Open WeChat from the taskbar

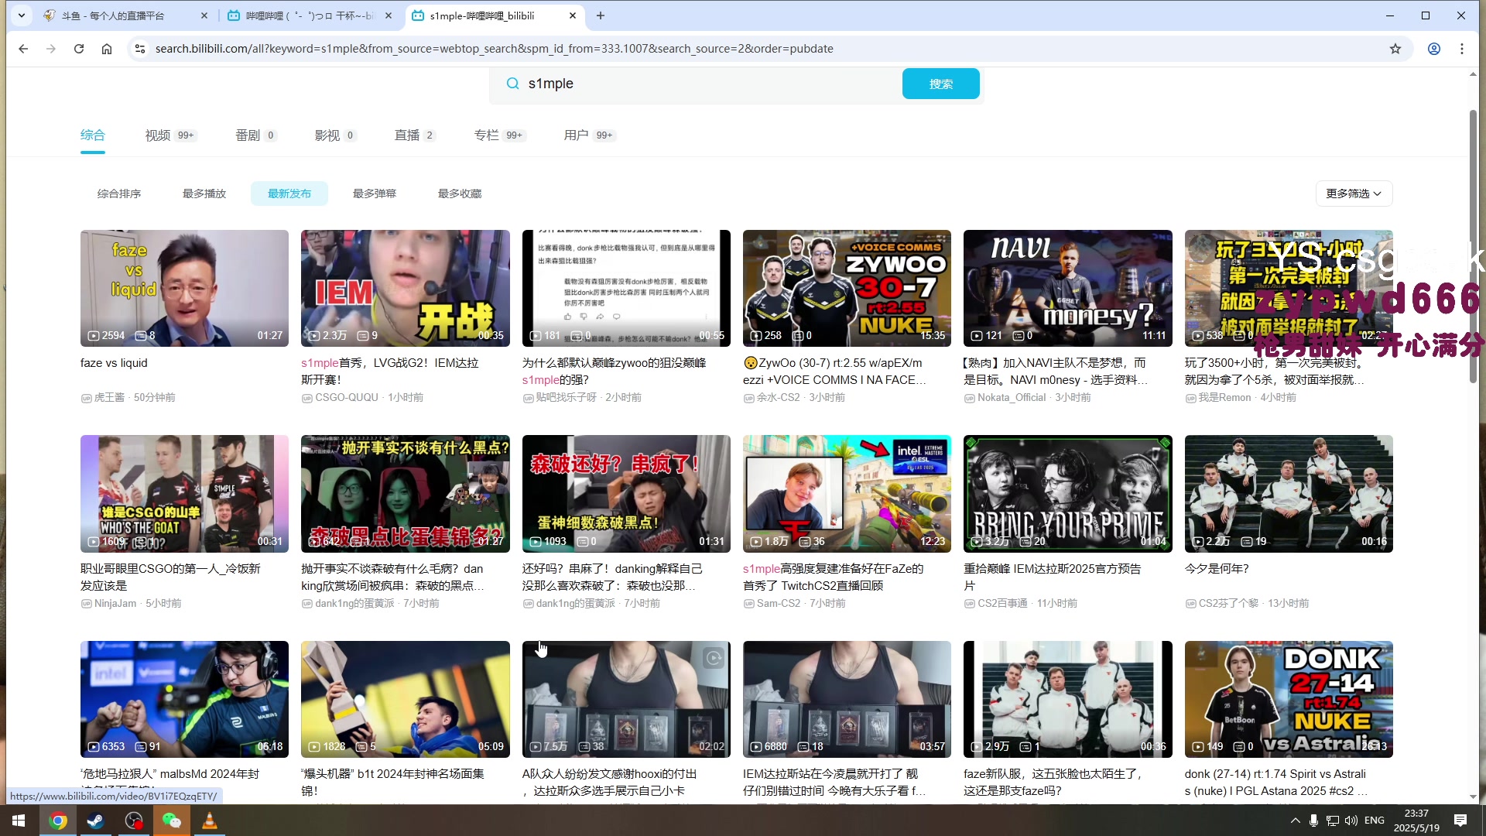click(x=171, y=821)
